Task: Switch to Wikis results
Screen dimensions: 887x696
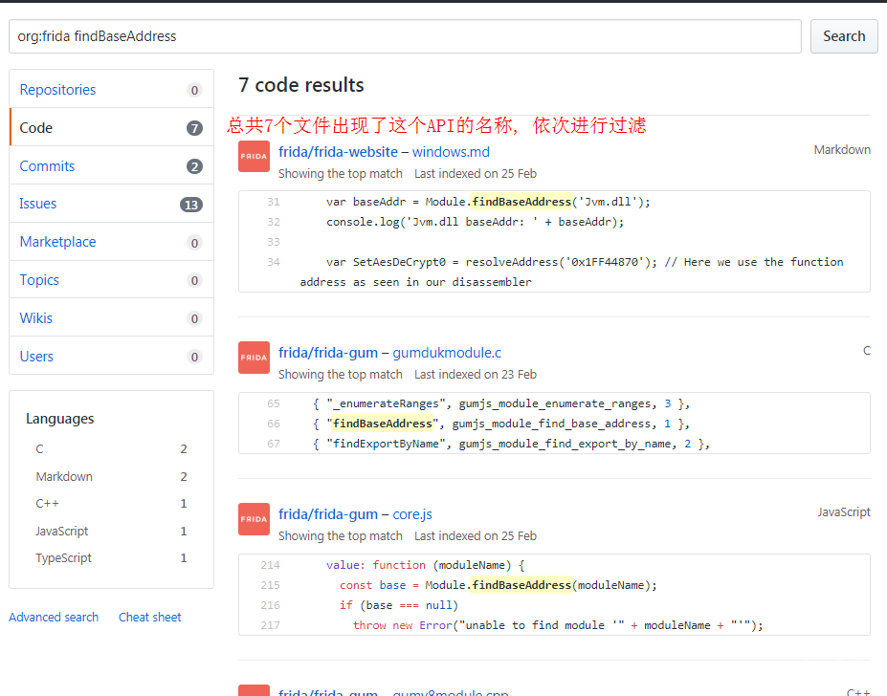Action: [111, 317]
